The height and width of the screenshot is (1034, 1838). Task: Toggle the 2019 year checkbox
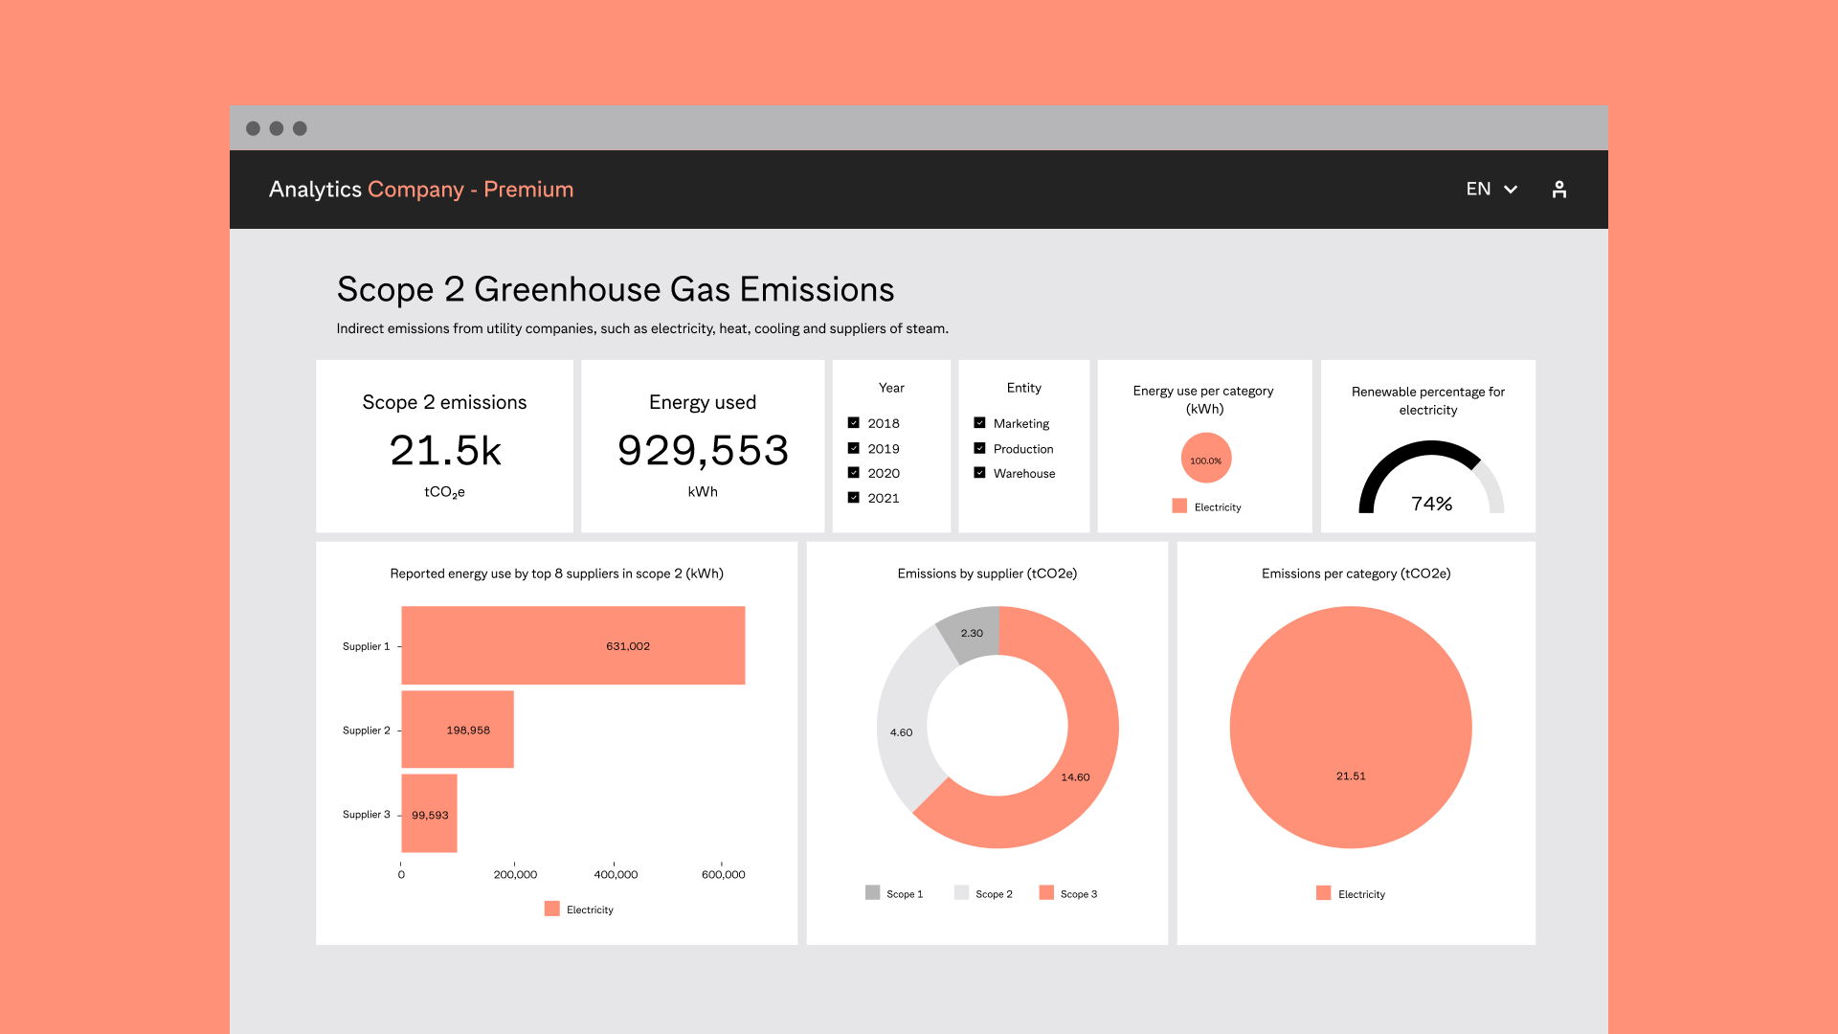[x=853, y=448]
